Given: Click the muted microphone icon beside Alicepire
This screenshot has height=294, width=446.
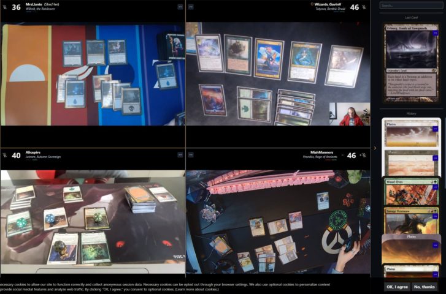Looking at the screenshot, I should coord(4,155).
